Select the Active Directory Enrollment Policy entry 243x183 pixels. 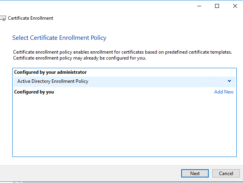point(124,81)
